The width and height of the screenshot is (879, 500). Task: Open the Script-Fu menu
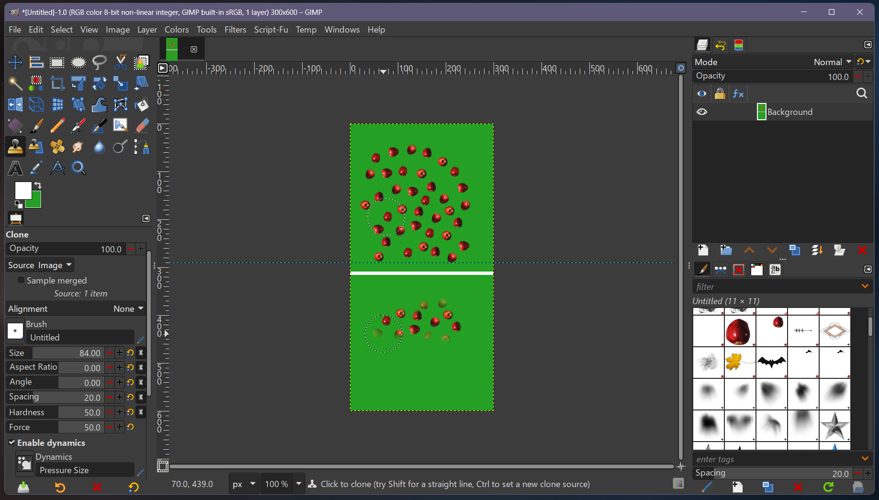271,29
